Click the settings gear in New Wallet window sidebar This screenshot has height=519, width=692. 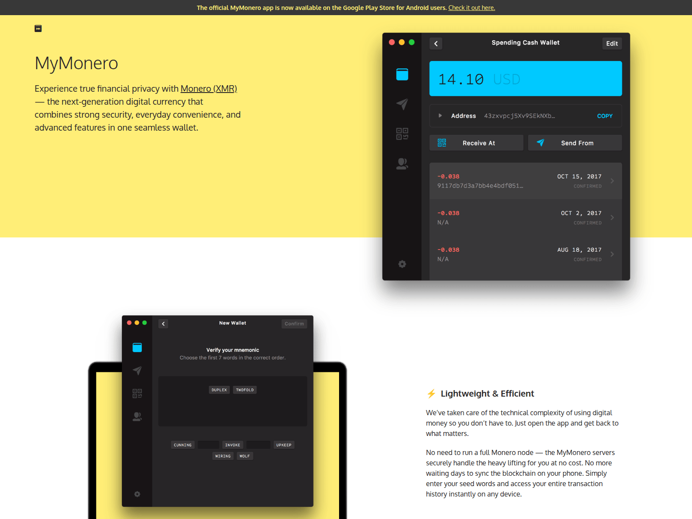pyautogui.click(x=137, y=494)
